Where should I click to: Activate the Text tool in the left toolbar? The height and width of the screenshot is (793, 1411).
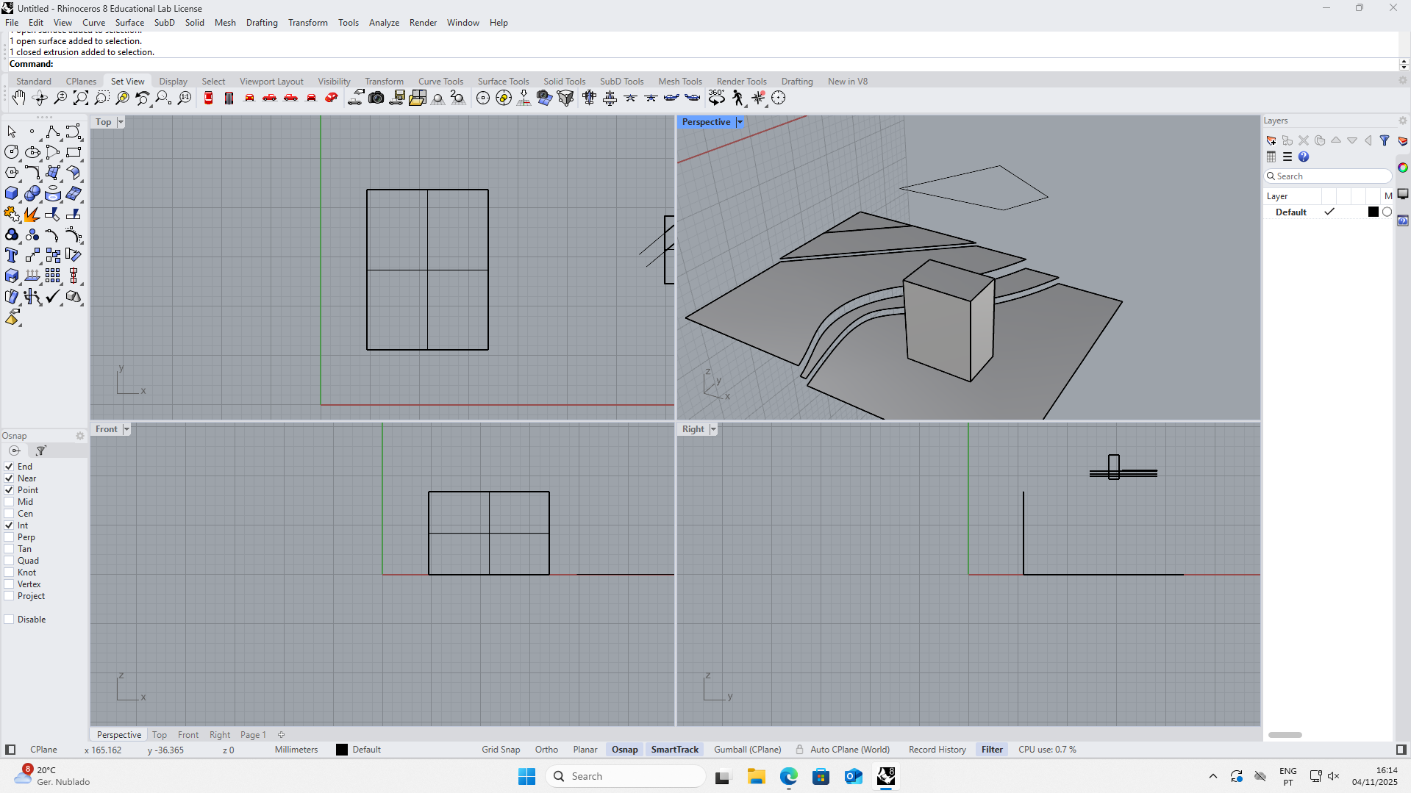point(11,255)
